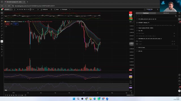Select the zoom-in magnifier tool
This screenshot has width=181, height=101.
tap(2, 38)
